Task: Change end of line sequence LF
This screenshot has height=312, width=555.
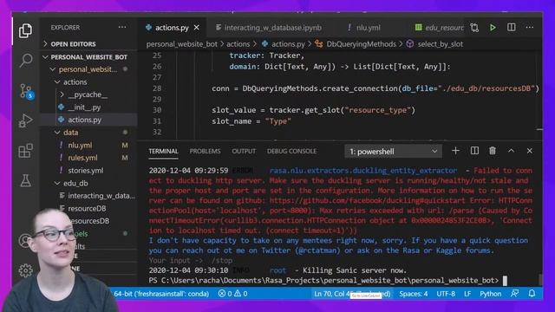Action: click(x=467, y=294)
